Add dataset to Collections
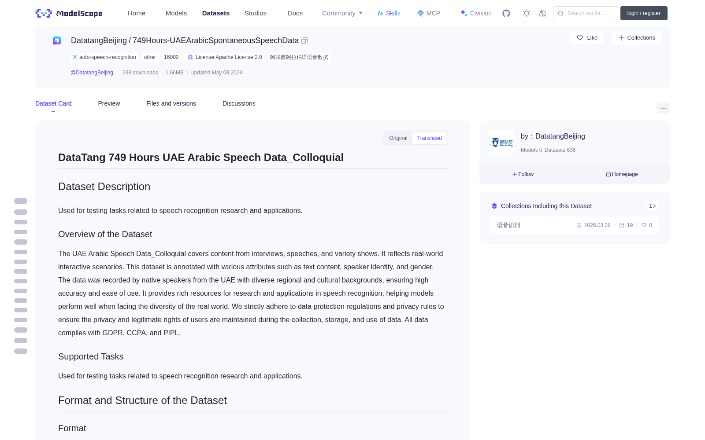 [x=636, y=38]
